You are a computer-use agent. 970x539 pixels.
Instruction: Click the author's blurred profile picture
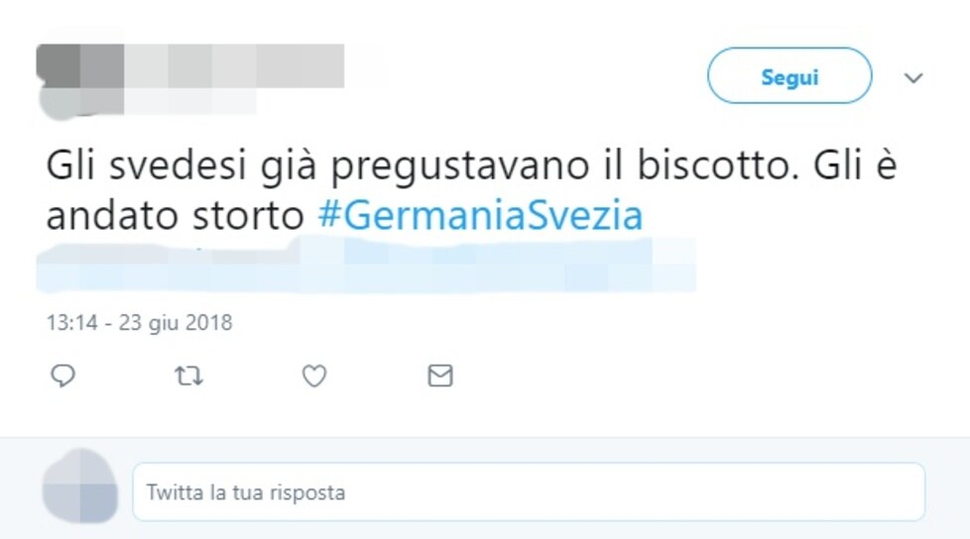click(79, 80)
